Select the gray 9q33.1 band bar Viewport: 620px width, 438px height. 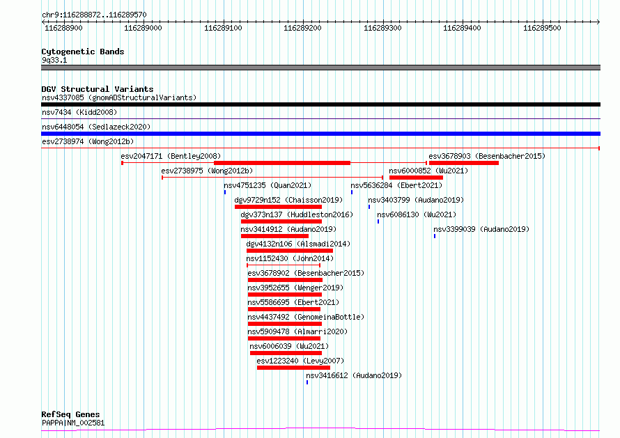coord(320,68)
